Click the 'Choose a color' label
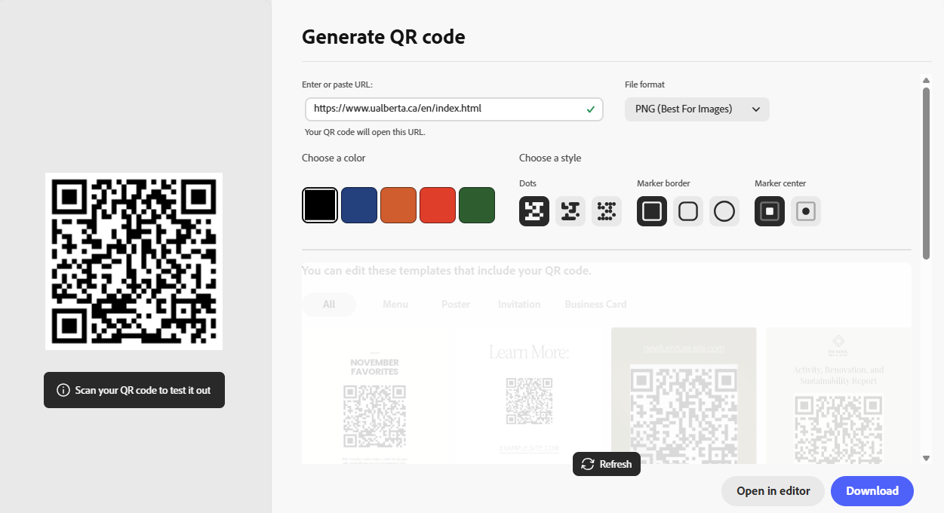The height and width of the screenshot is (513, 944). [x=334, y=158]
